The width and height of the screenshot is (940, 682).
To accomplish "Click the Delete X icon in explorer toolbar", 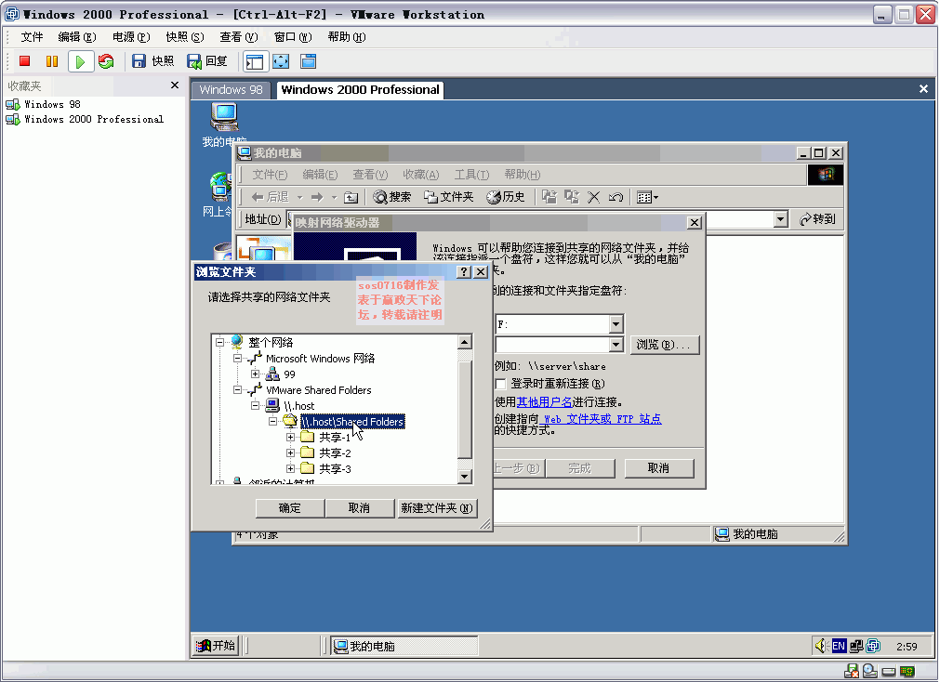I will (593, 197).
